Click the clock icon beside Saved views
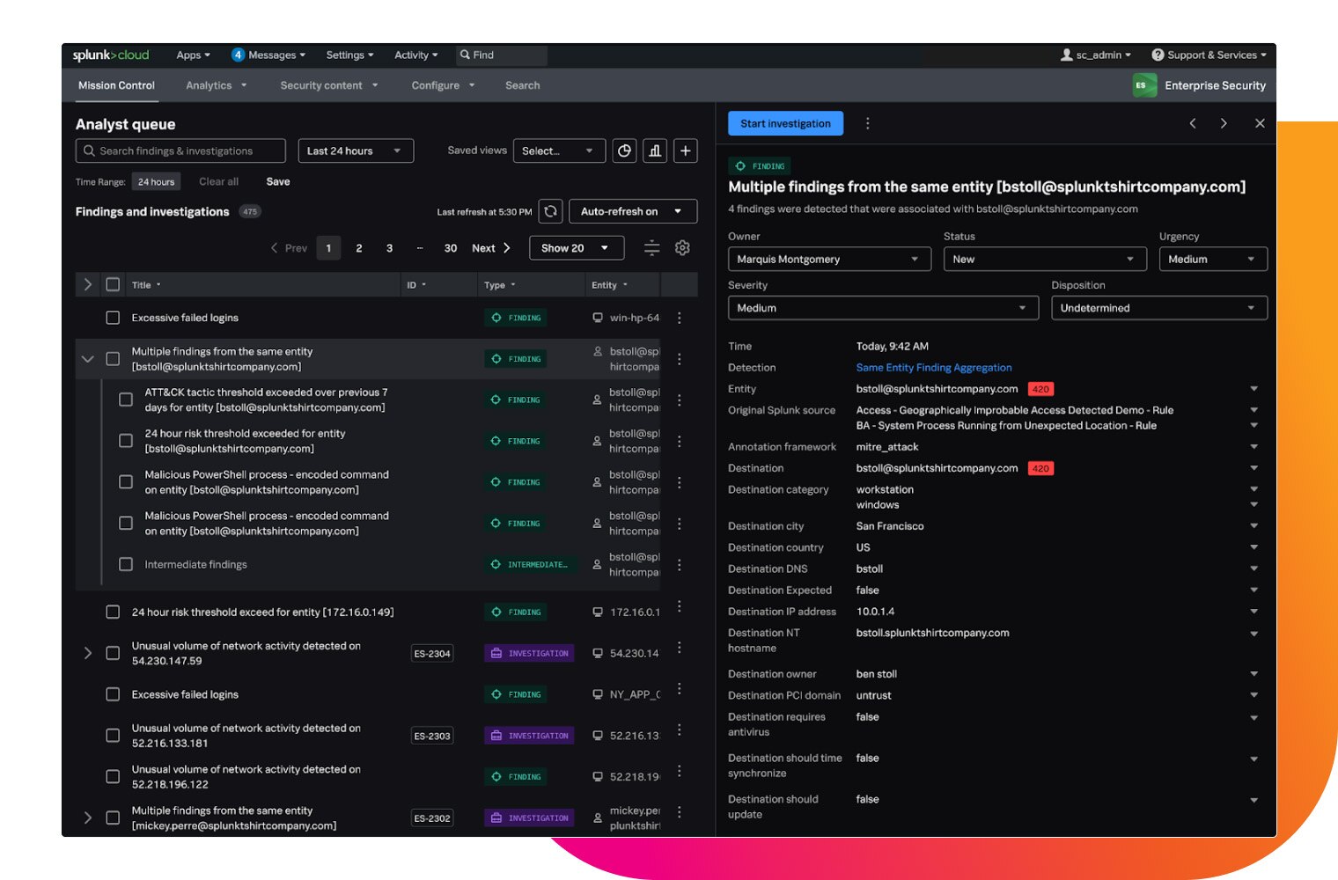 (624, 150)
